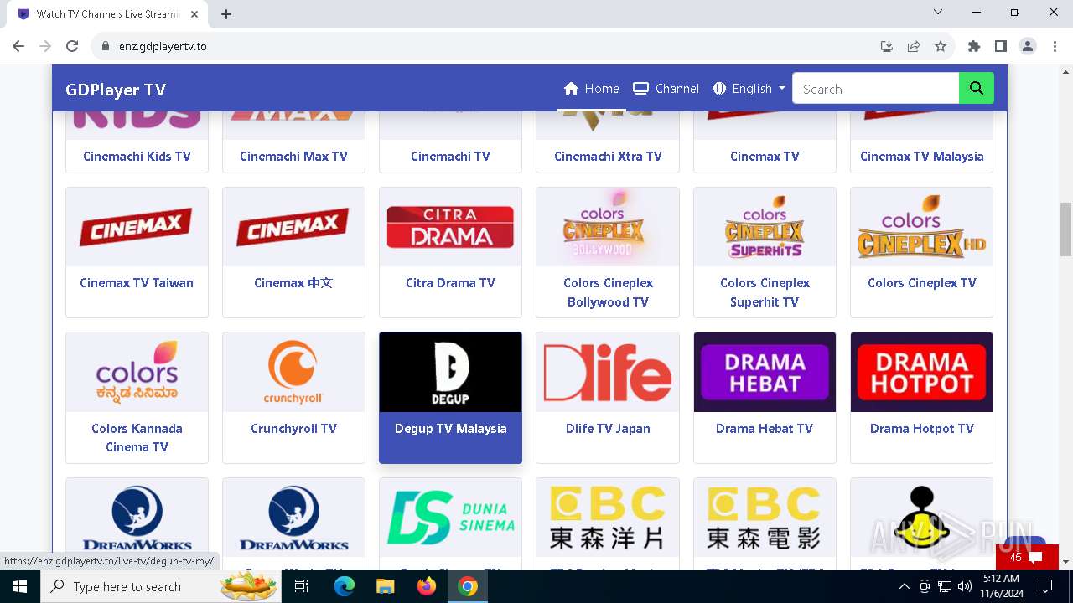Image resolution: width=1073 pixels, height=603 pixels.
Task: Open Cinemachi Kids TV link
Action: pyautogui.click(x=137, y=156)
